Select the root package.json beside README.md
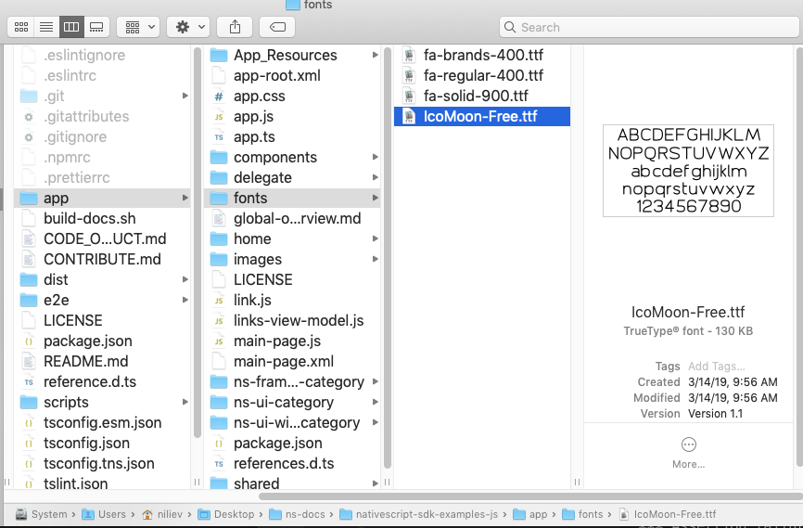Image resolution: width=803 pixels, height=528 pixels. [x=102, y=341]
